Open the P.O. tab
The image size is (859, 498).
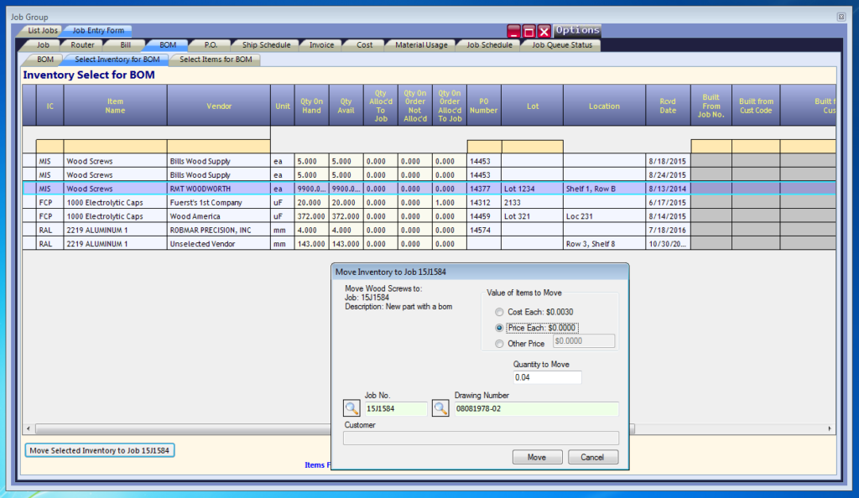pos(211,45)
